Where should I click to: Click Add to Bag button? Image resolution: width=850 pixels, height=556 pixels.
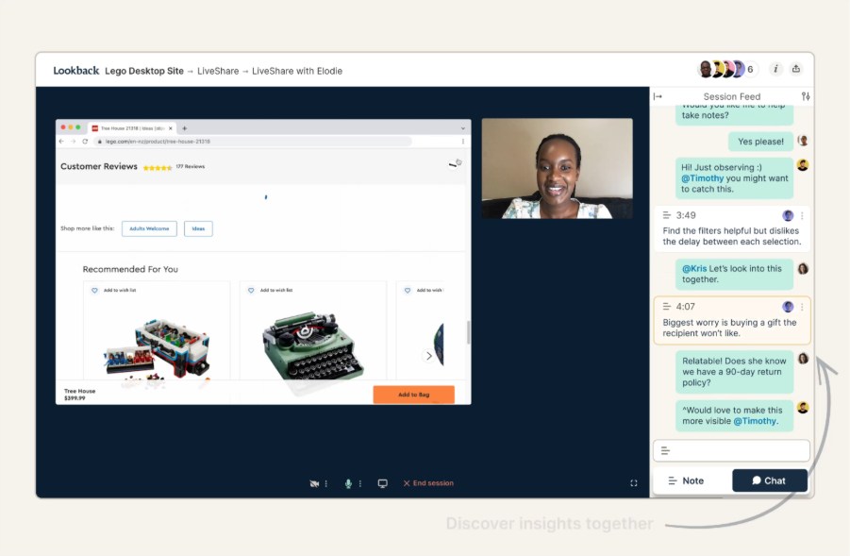(413, 395)
